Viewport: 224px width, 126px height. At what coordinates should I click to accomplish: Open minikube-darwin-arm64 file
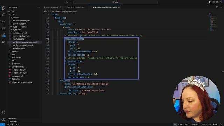[22, 82]
